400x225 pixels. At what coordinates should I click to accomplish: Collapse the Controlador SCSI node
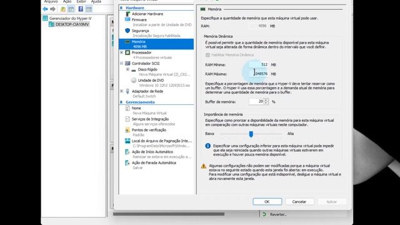click(x=122, y=64)
